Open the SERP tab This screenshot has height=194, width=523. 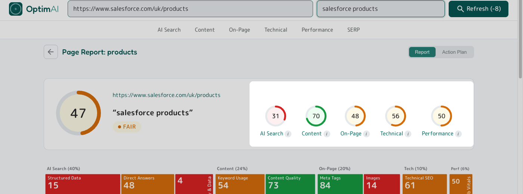(x=353, y=30)
